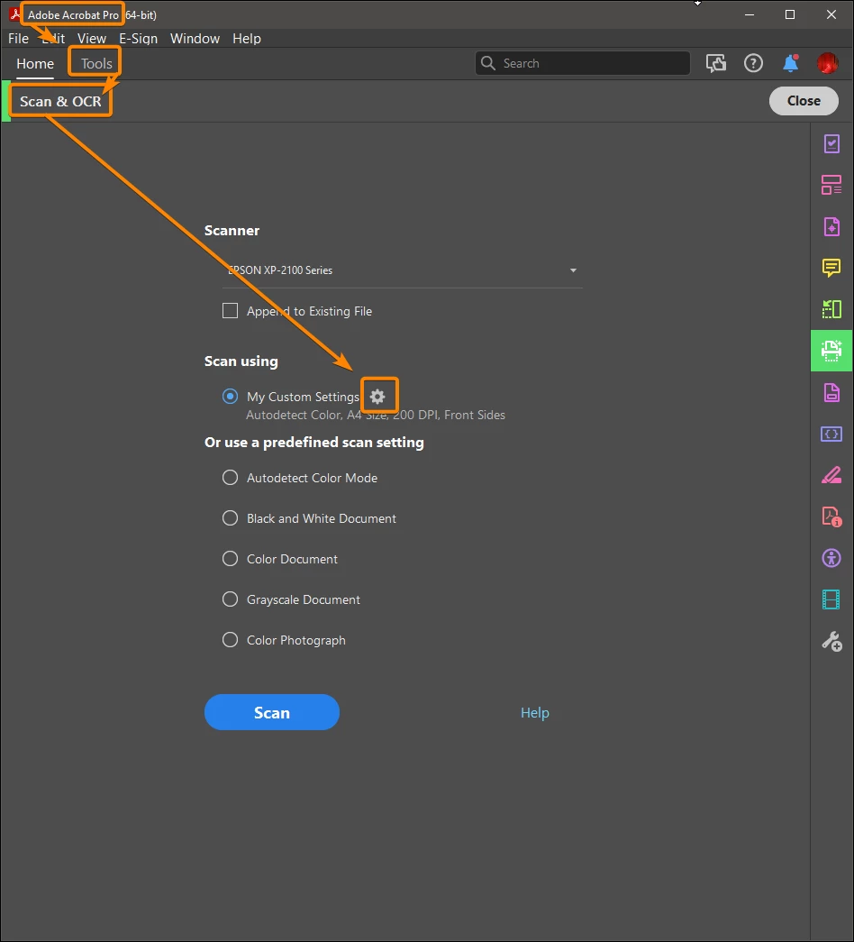
Task: Open My Custom Settings gear icon
Action: tap(377, 397)
